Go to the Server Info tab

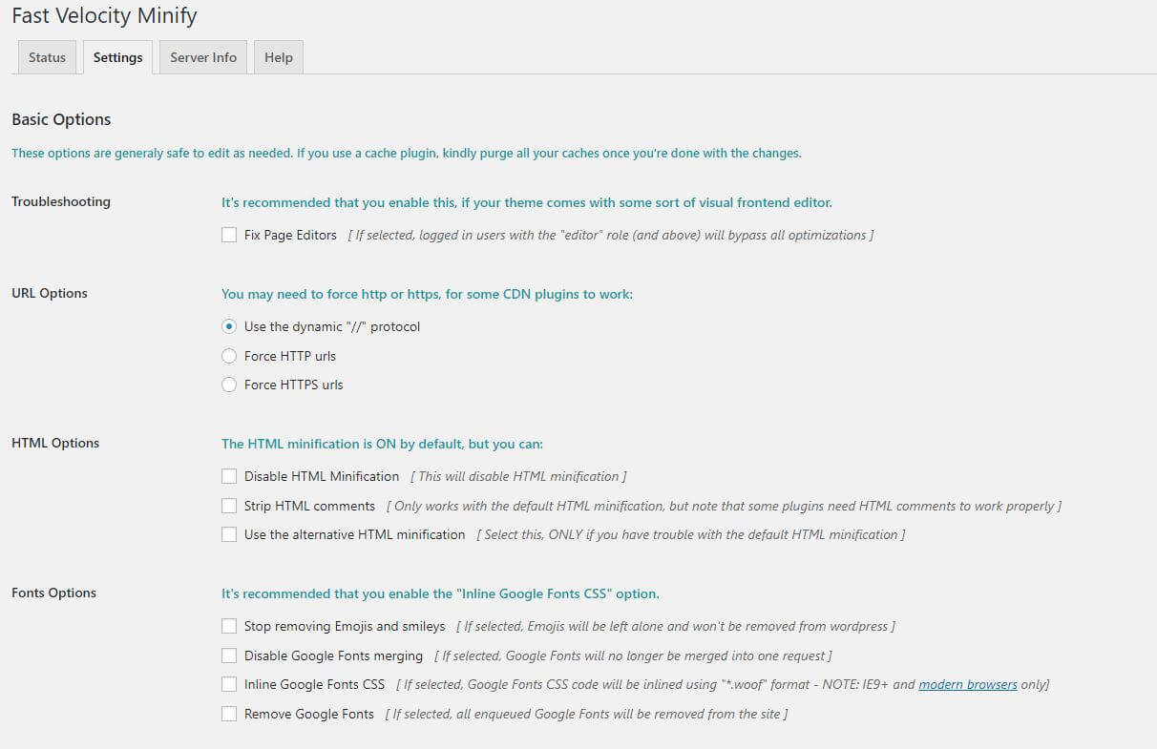[x=203, y=57]
